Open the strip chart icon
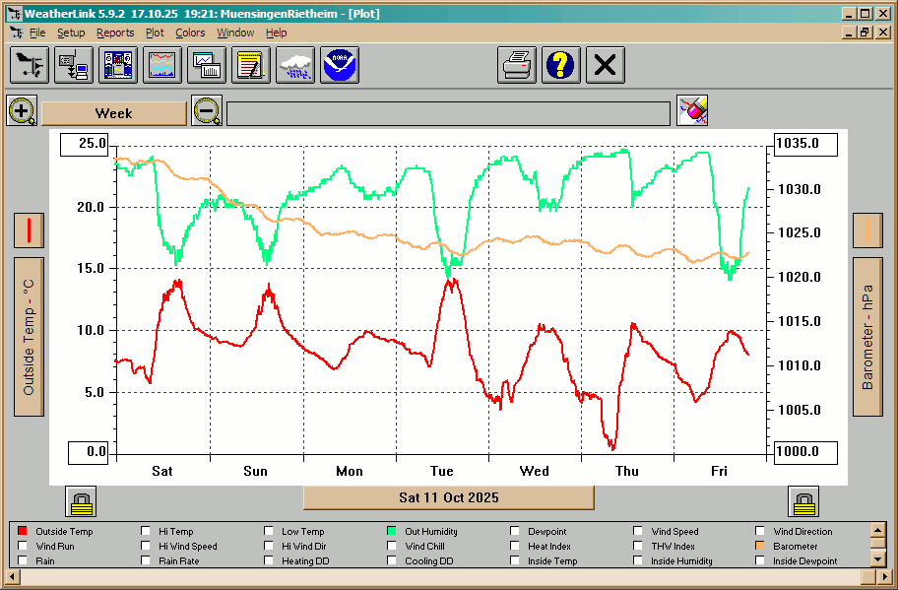This screenshot has height=590, width=898. 163,66
